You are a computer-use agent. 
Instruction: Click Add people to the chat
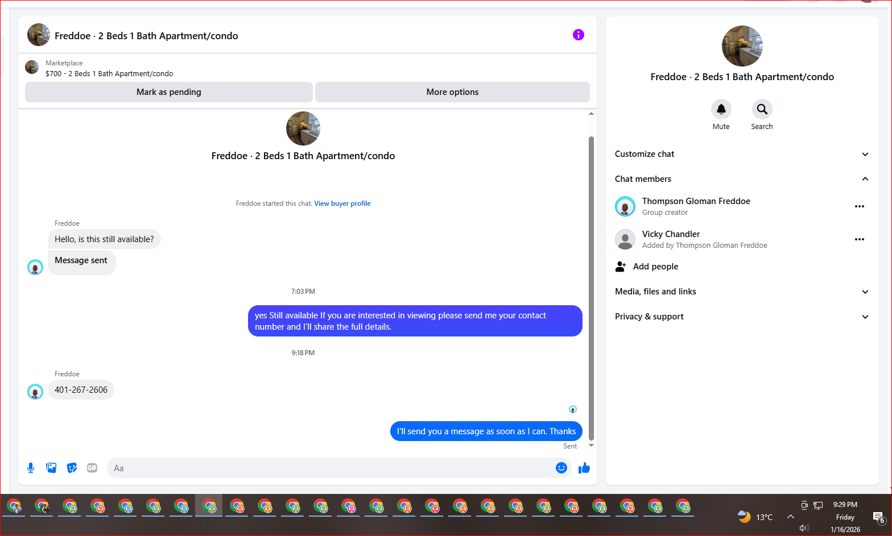tap(655, 267)
